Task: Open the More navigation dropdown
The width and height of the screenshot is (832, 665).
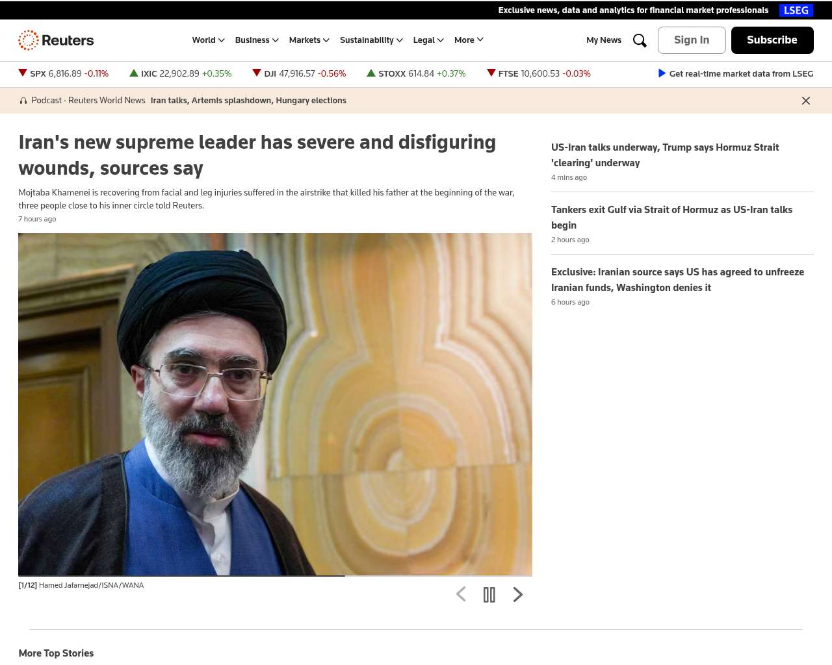Action: [x=469, y=40]
